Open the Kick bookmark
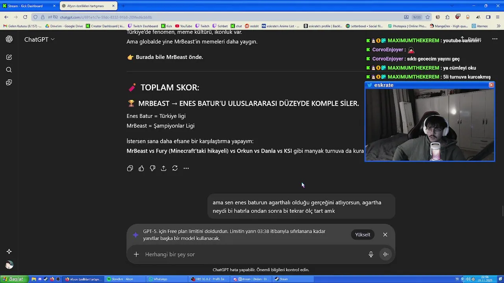Image resolution: width=504 pixels, height=283 pixels. (x=167, y=26)
